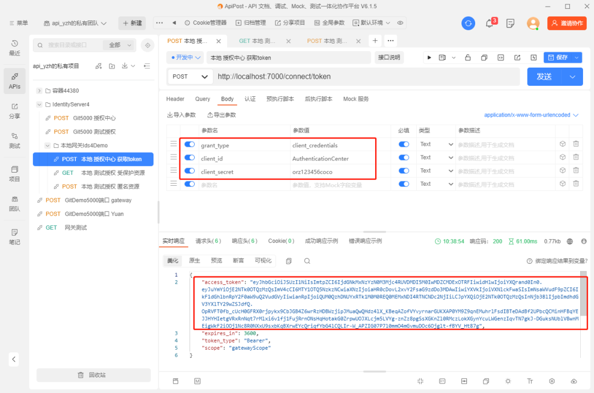Image resolution: width=594 pixels, height=393 pixels.
Task: Open the POST method dropdown
Action: click(x=190, y=76)
